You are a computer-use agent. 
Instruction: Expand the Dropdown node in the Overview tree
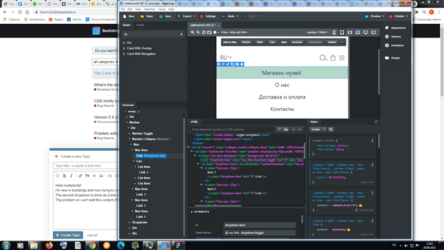point(130,222)
